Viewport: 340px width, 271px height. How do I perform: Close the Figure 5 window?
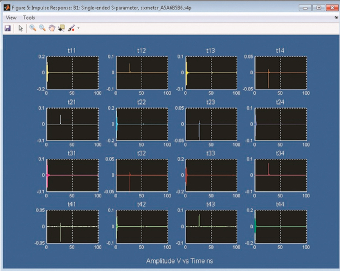coord(332,8)
